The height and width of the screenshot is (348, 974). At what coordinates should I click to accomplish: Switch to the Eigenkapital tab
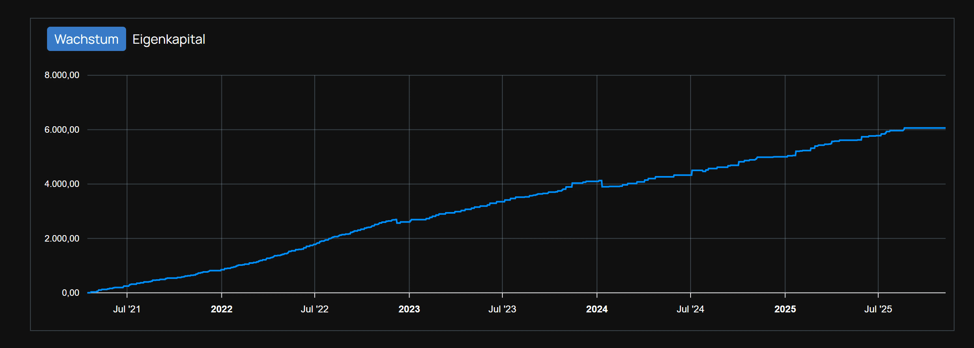(169, 39)
